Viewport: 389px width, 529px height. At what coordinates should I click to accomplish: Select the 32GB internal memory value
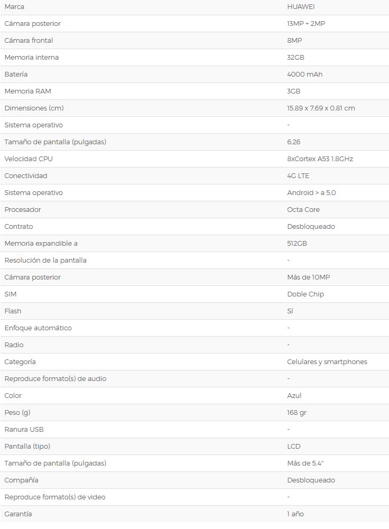(x=295, y=58)
